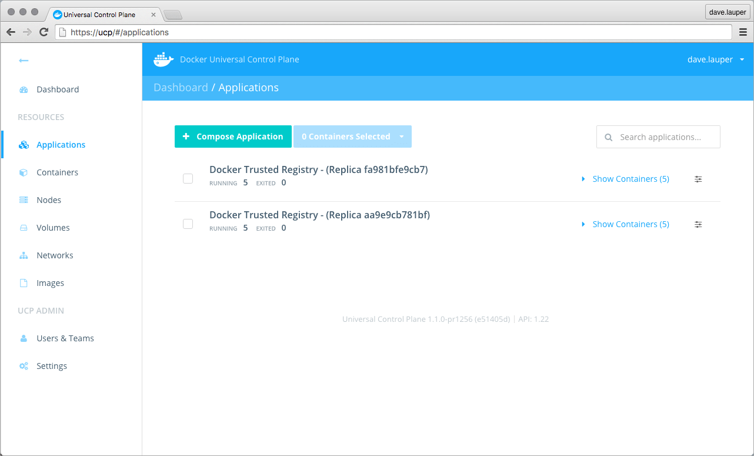Screen dimensions: 754x456
Task: Open the Containers resource section
Action: tap(57, 172)
